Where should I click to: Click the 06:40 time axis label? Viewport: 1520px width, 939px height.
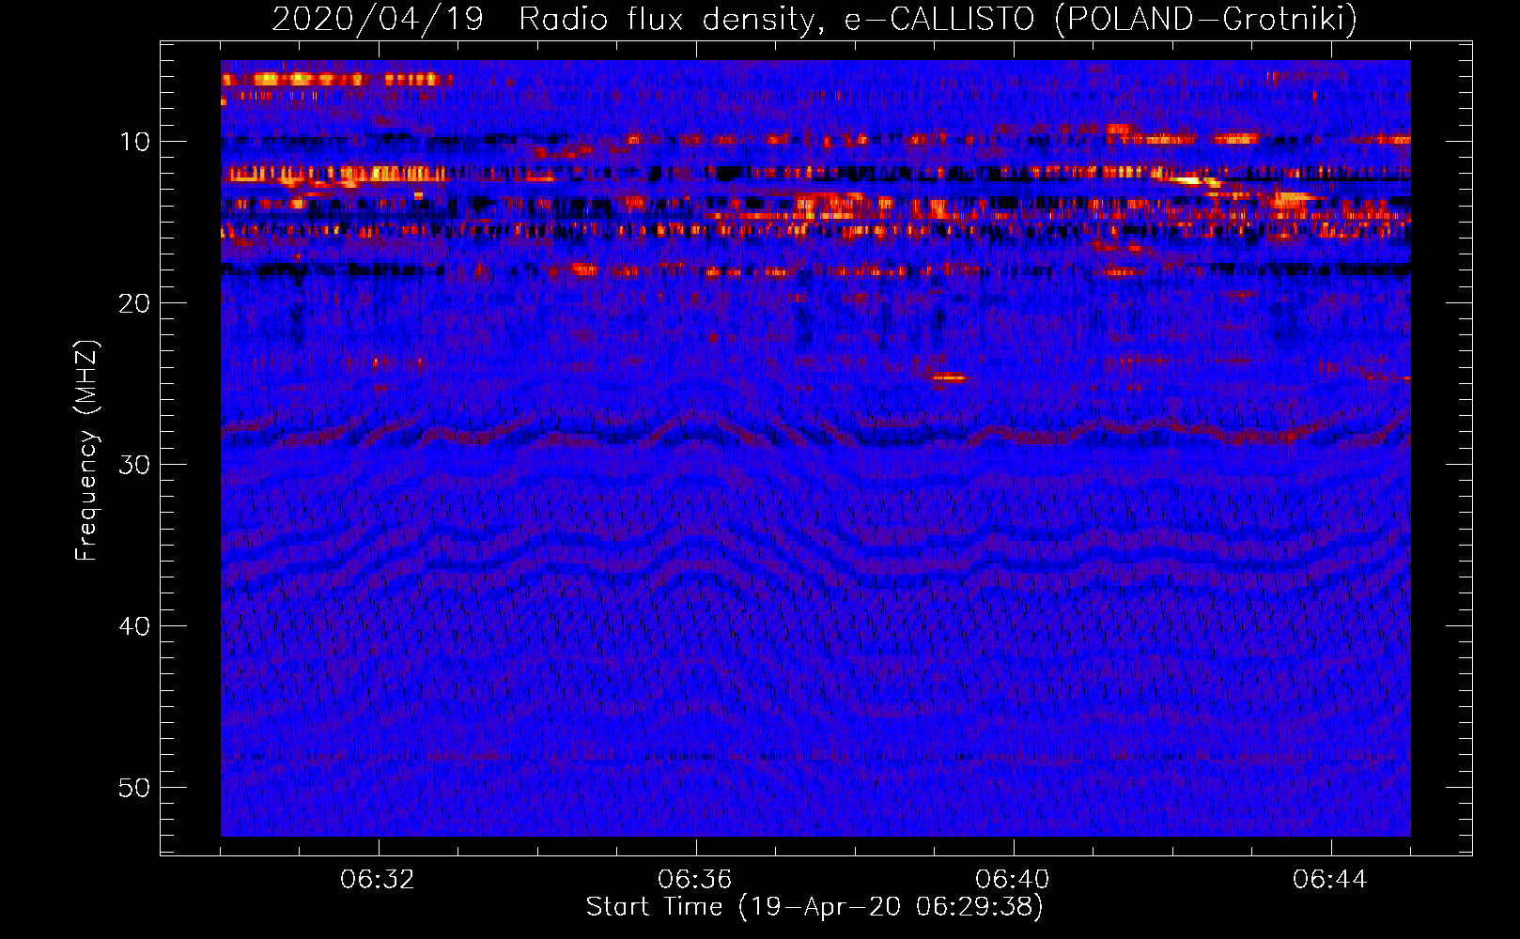[x=1013, y=879]
